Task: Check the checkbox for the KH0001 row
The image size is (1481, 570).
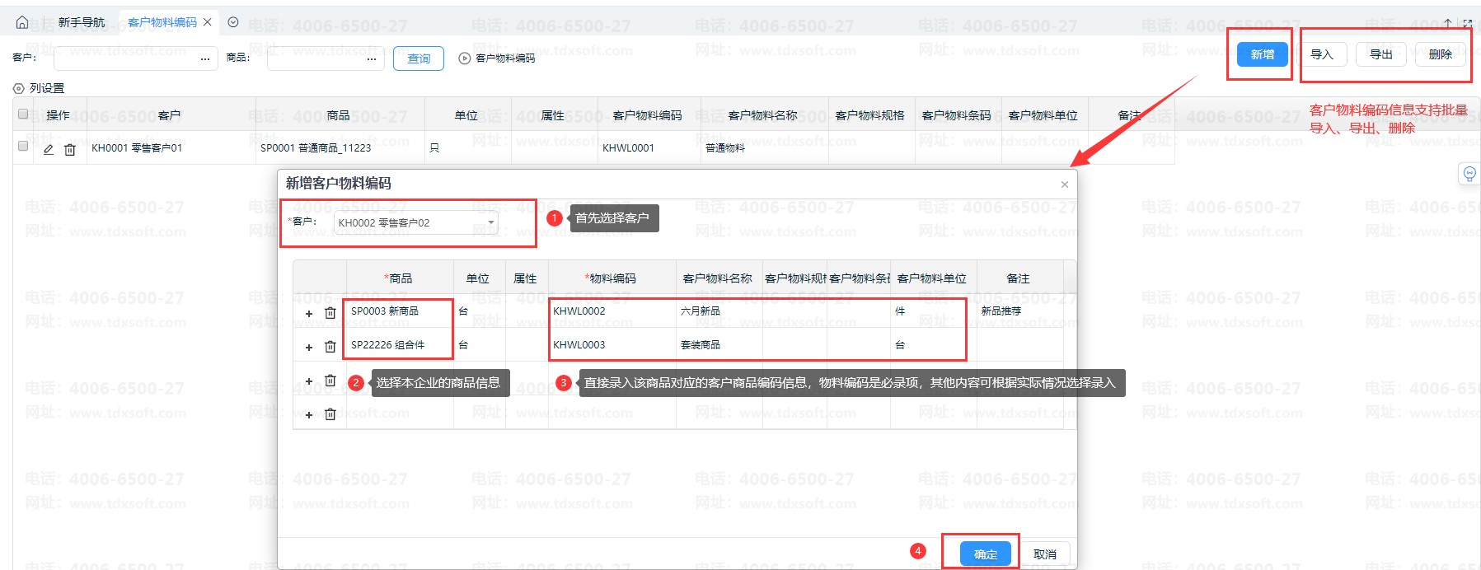Action: click(23, 147)
